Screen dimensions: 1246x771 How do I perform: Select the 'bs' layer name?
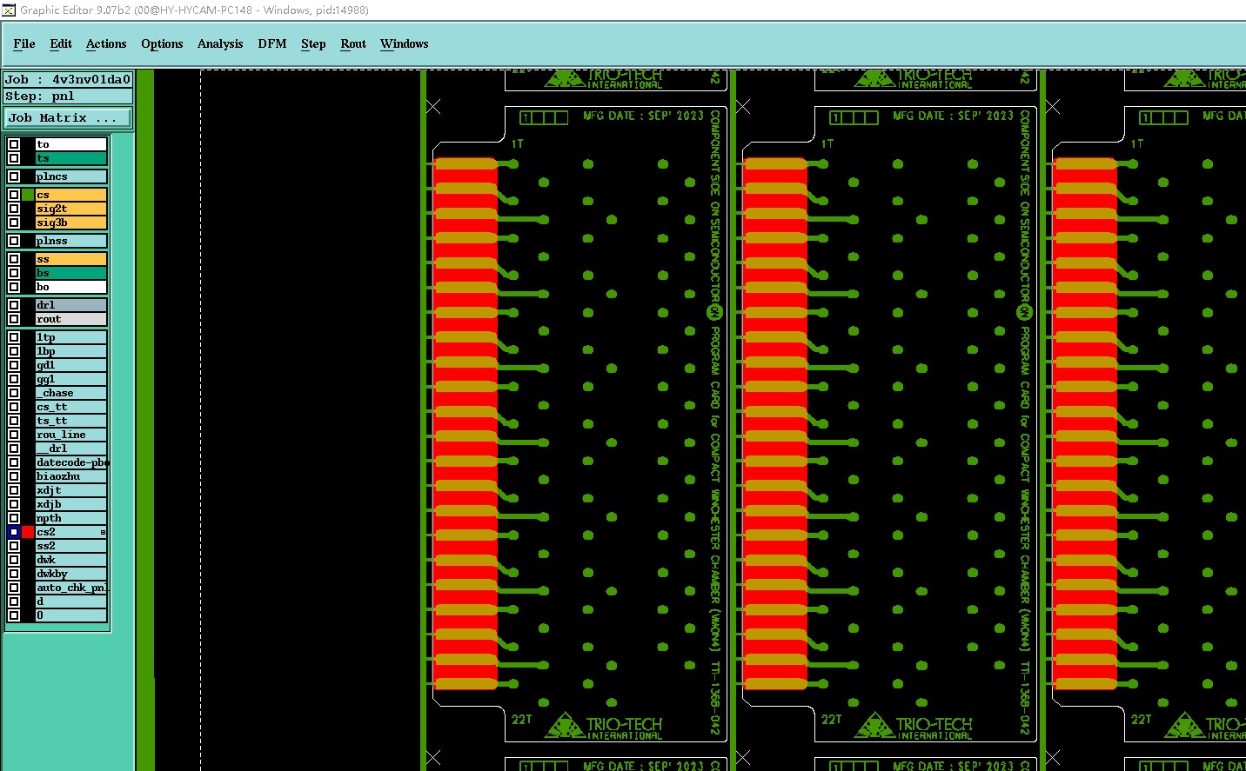[71, 273]
